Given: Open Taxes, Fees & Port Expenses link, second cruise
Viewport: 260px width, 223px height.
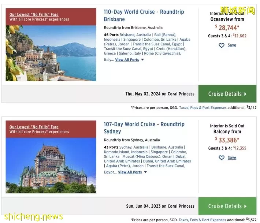Looking at the screenshot, I should point(202,220).
